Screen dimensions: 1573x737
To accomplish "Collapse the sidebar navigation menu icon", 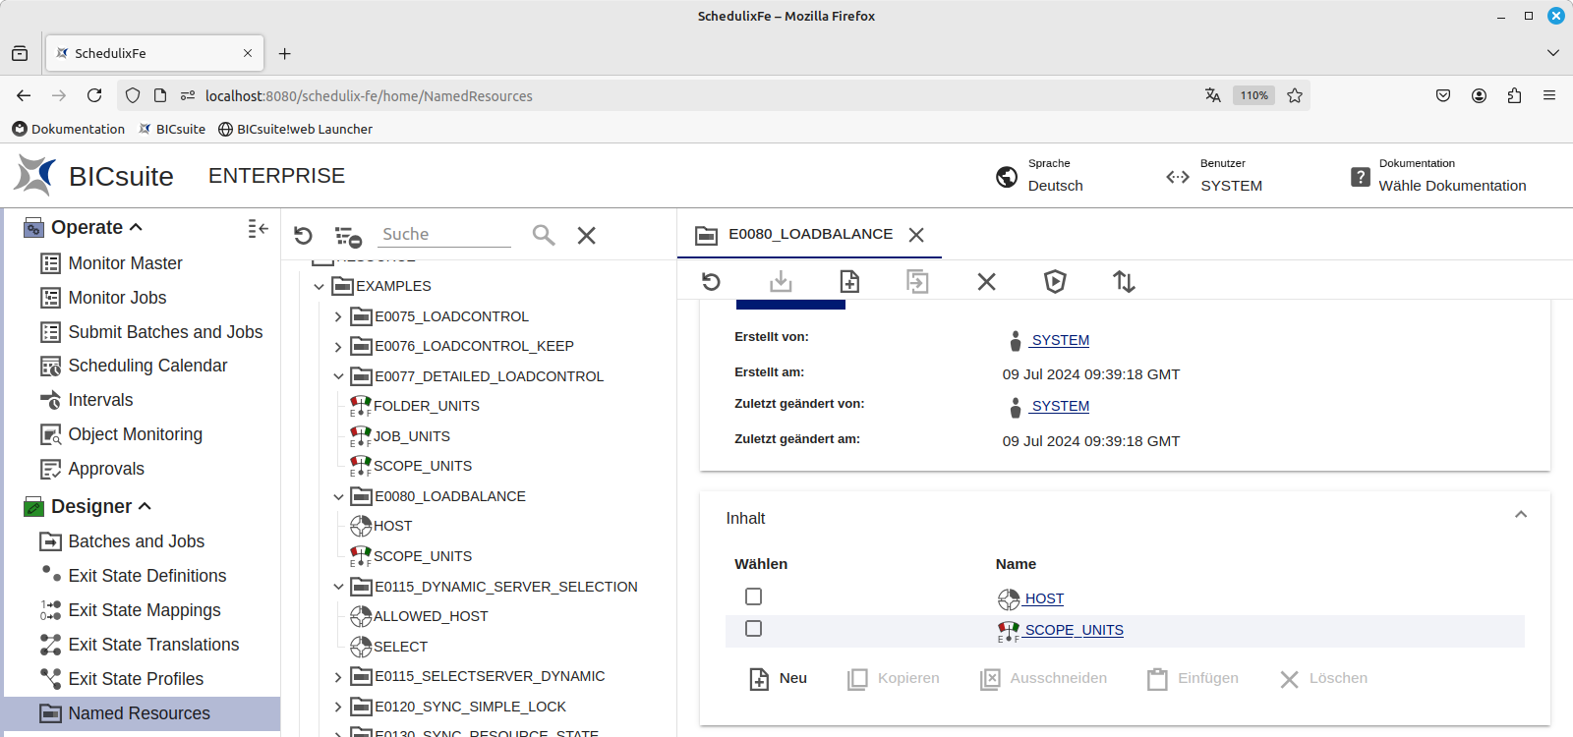I will pyautogui.click(x=258, y=228).
